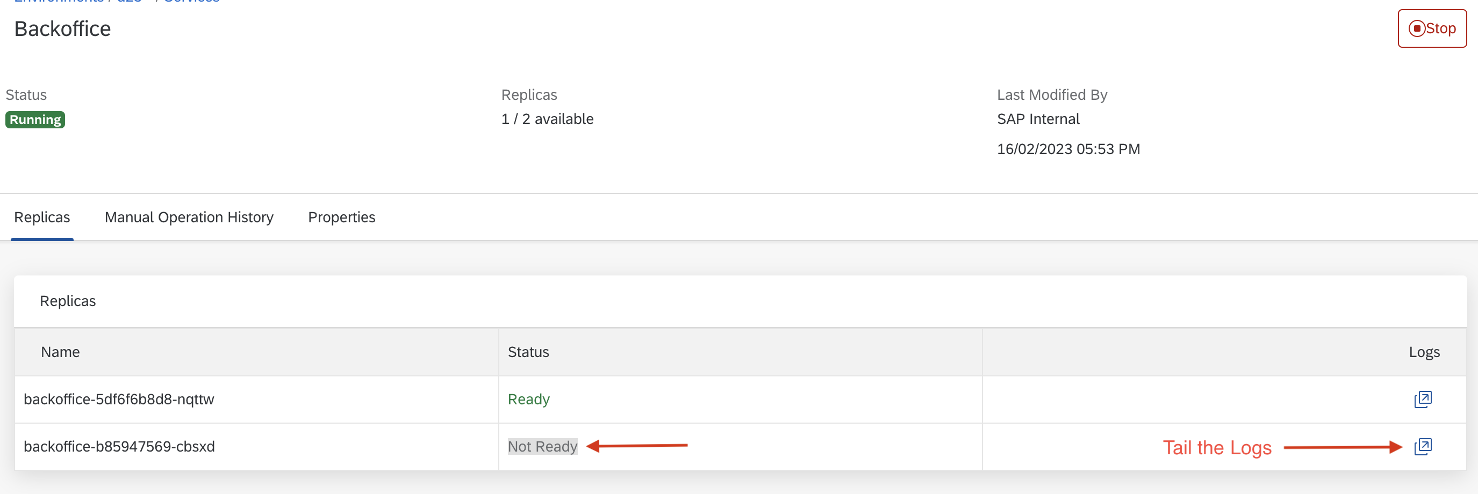Click the Ready status text
Image resolution: width=1478 pixels, height=494 pixels.
click(528, 399)
